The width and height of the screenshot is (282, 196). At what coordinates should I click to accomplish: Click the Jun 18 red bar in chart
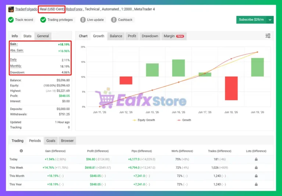[x=231, y=88]
